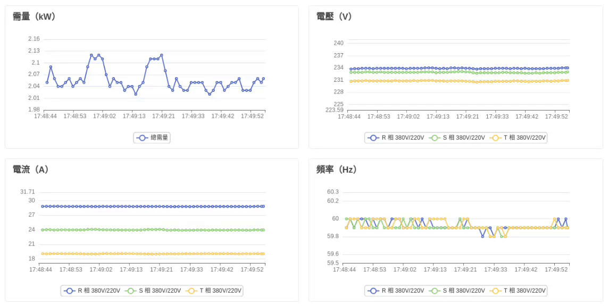Viewport: 608px width, 306px height.
Task: Click the 231 voltage axis label
Action: point(338,80)
